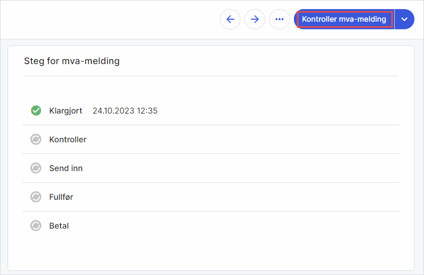
Task: Click the pending status icon beside Send inn
Action: 36,168
